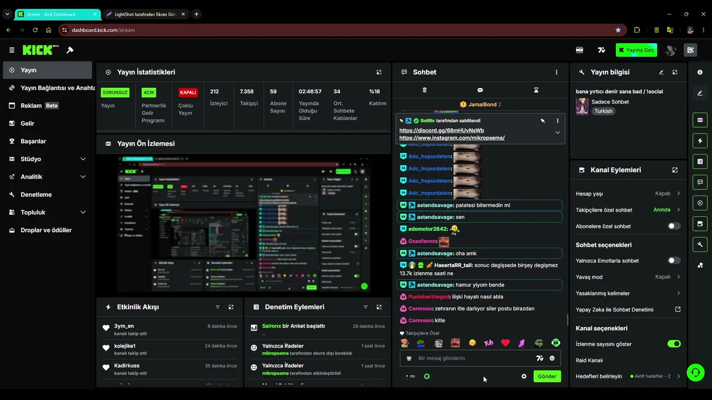Click Raid Kanalı option
712x400 pixels.
point(589,360)
